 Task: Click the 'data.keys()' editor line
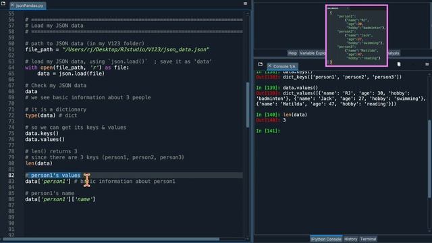click(x=42, y=134)
